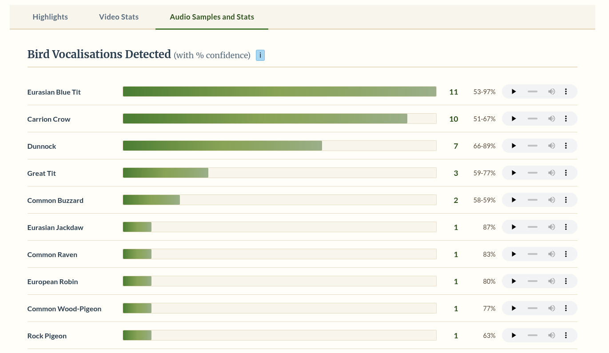This screenshot has width=609, height=353.
Task: Click the Common Raven 83% confidence value
Action: point(489,254)
